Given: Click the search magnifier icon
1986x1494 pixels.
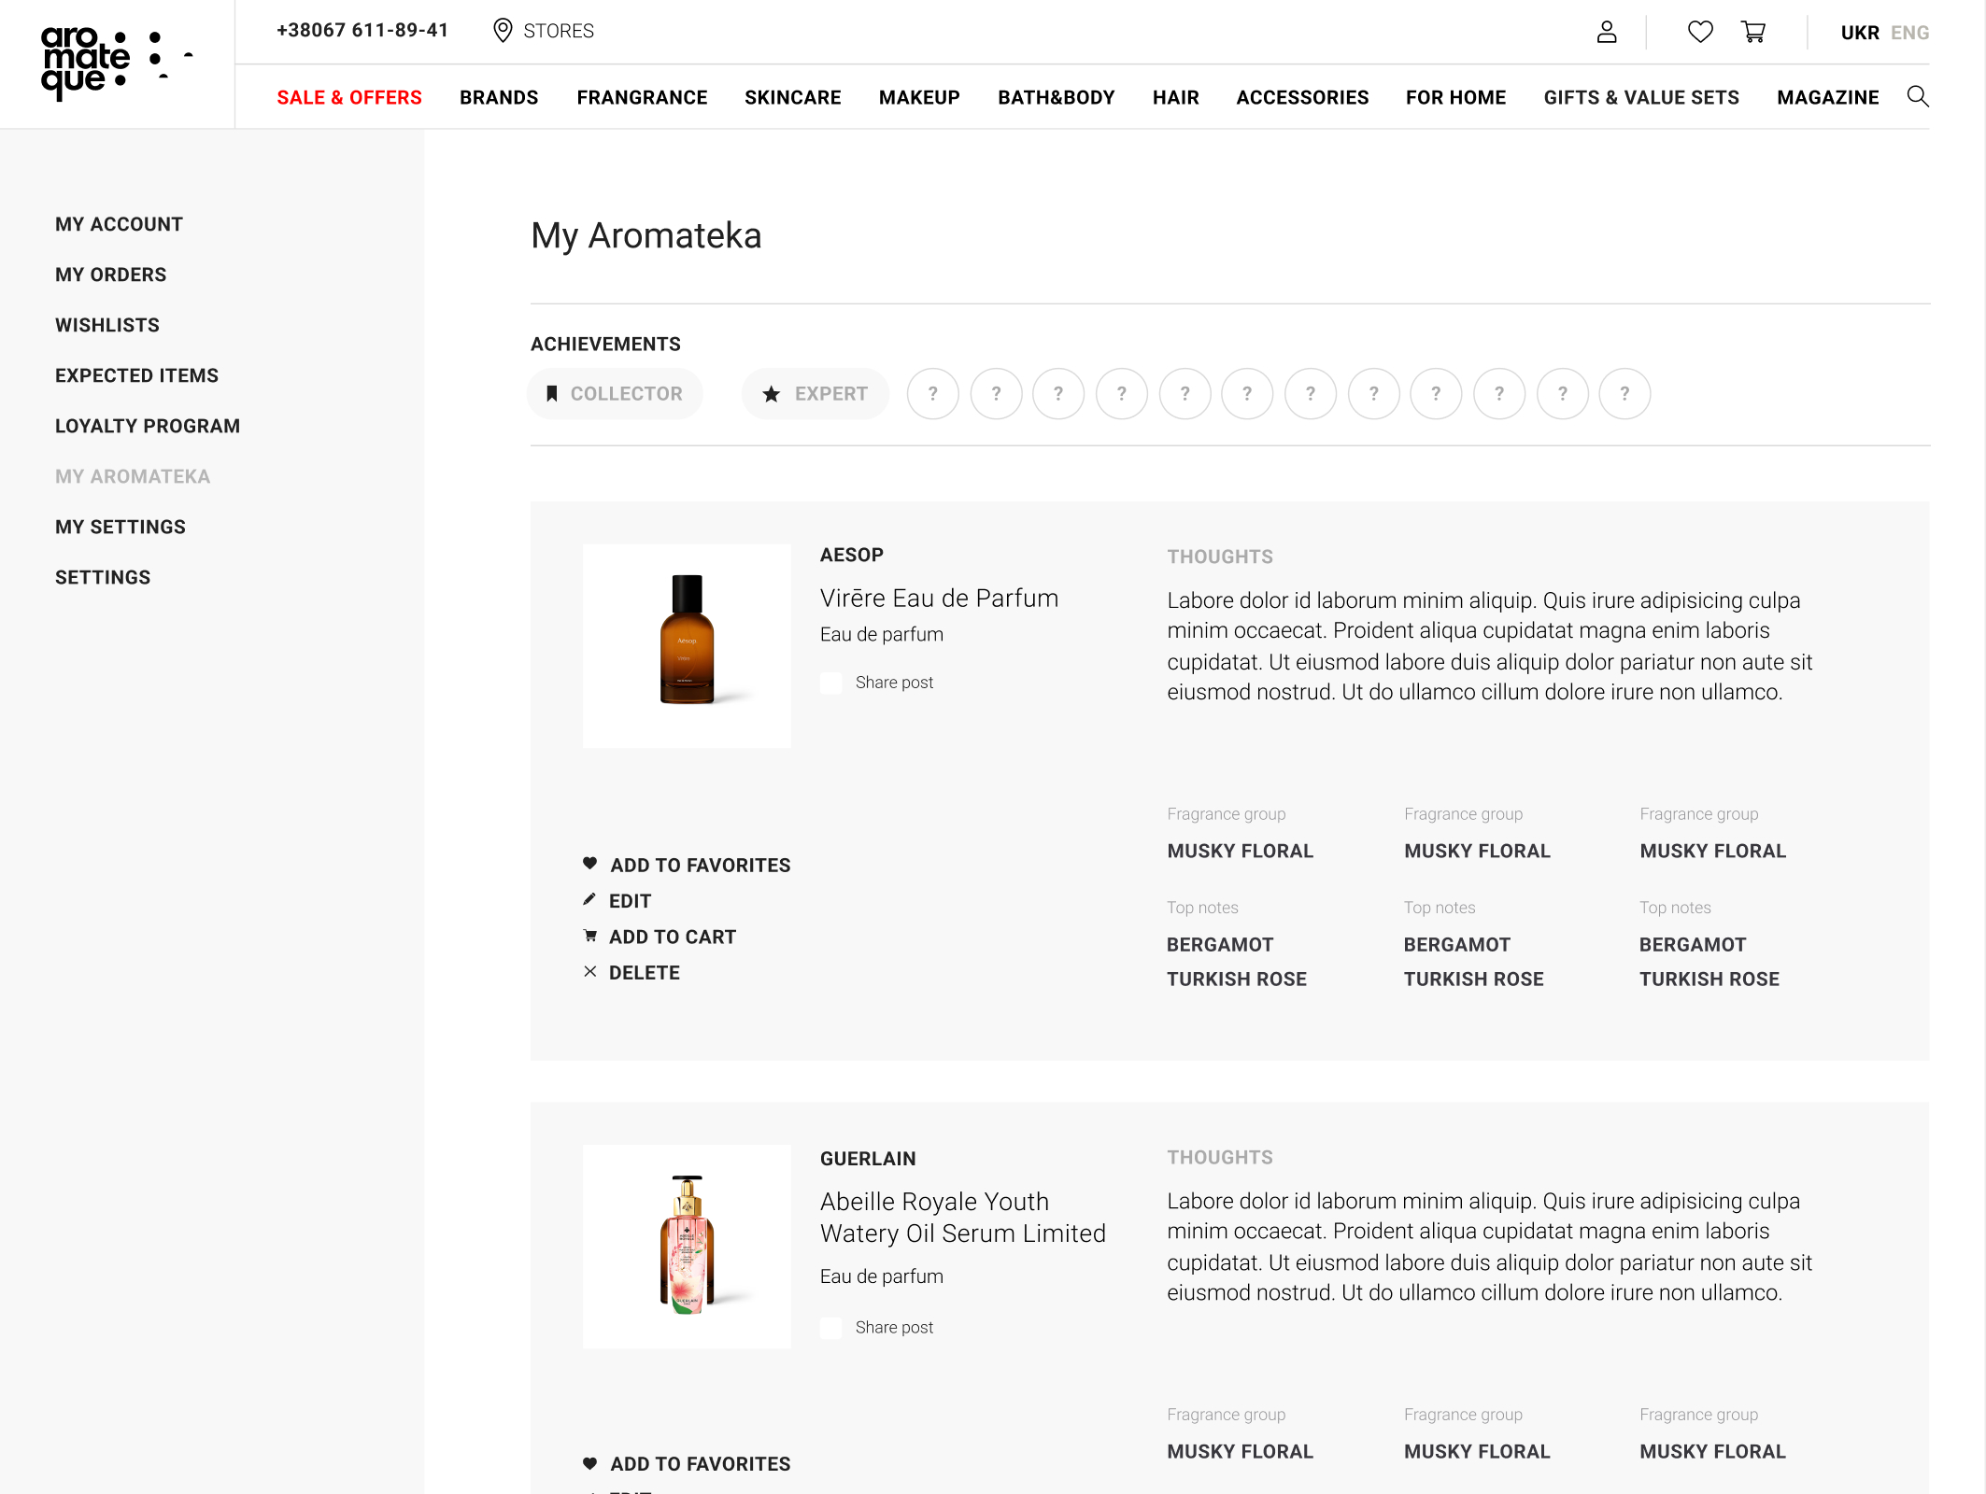Looking at the screenshot, I should coord(1918,96).
